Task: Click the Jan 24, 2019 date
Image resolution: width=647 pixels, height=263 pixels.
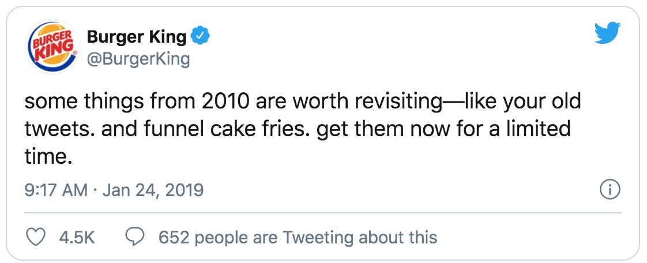Action: (x=153, y=190)
